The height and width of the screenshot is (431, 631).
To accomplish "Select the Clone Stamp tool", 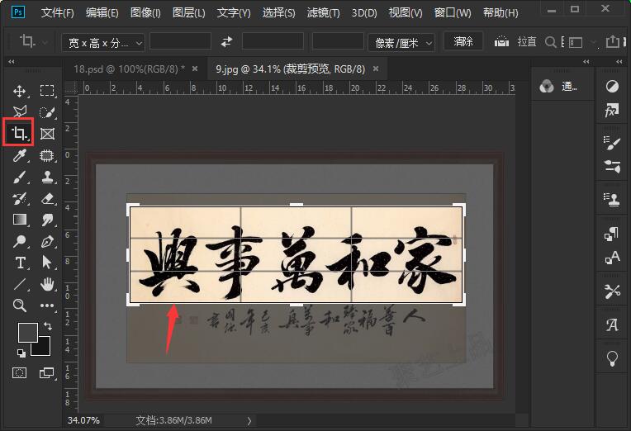I will coord(47,177).
